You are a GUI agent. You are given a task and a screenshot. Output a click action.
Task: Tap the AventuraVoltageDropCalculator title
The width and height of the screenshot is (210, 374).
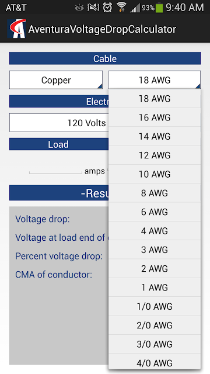pyautogui.click(x=102, y=29)
